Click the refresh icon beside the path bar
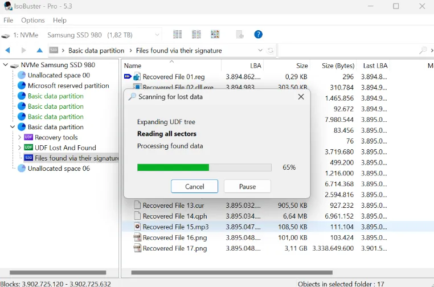The height and width of the screenshot is (287, 434). click(270, 51)
